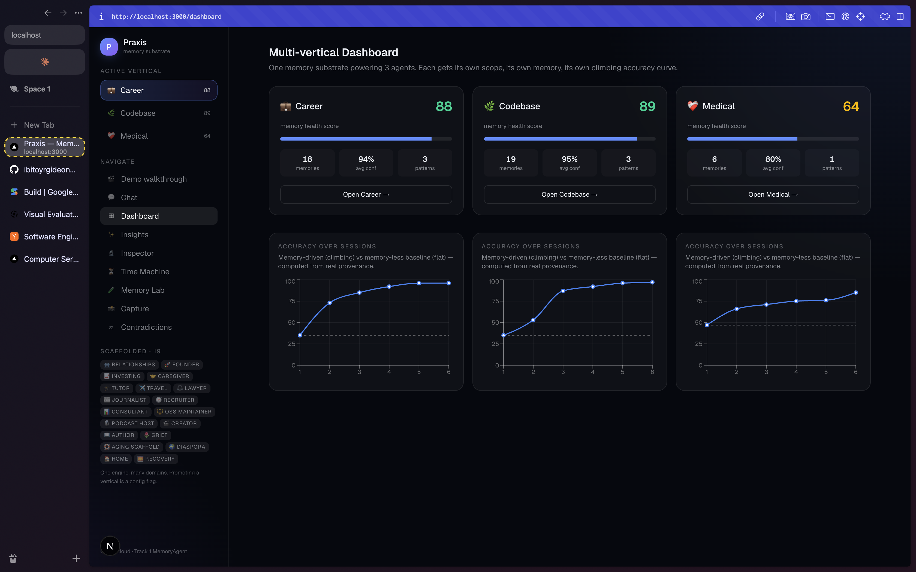This screenshot has width=916, height=572.
Task: Select the OSS MAINTAINER scaffolded tag
Action: pos(184,412)
